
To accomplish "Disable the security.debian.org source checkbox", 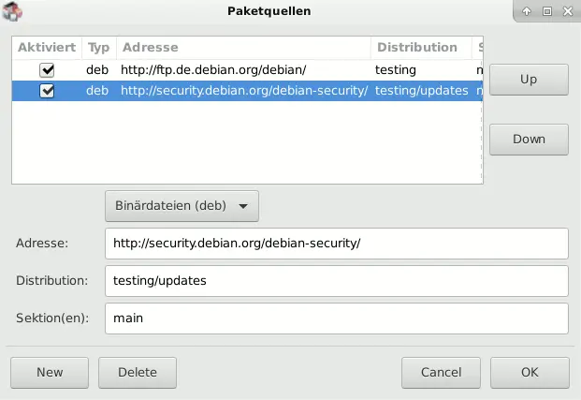I will pyautogui.click(x=47, y=91).
